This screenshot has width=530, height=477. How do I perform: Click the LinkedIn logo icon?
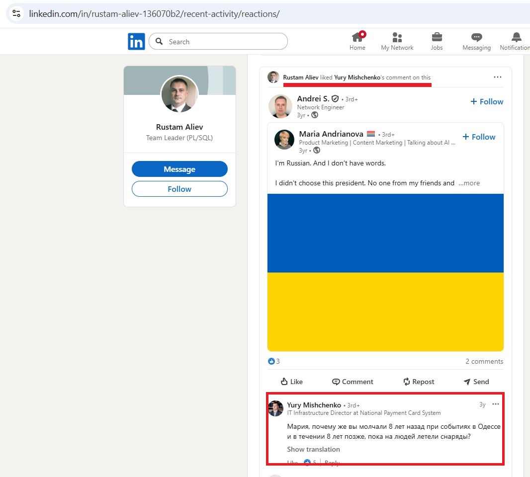click(x=136, y=41)
